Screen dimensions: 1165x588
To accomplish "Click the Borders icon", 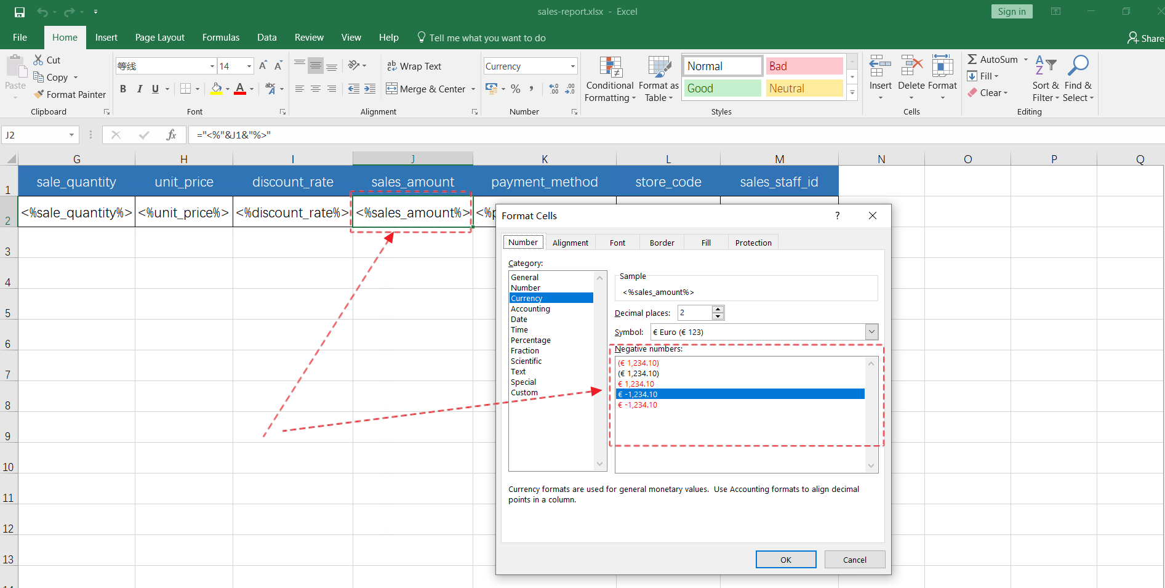I will pos(185,89).
